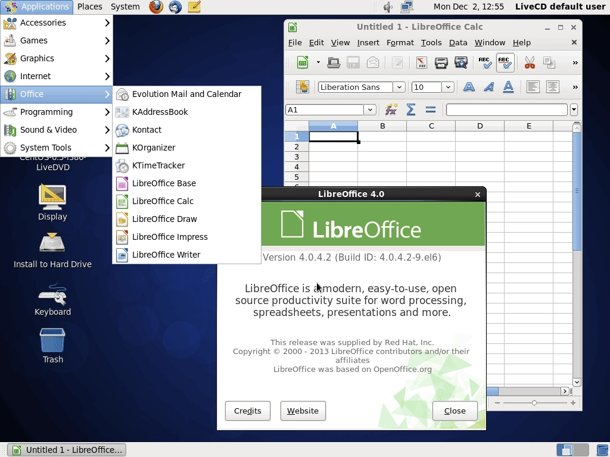Screen dimensions: 610x457
Task: Open the Format menu in Calc
Action: point(400,42)
